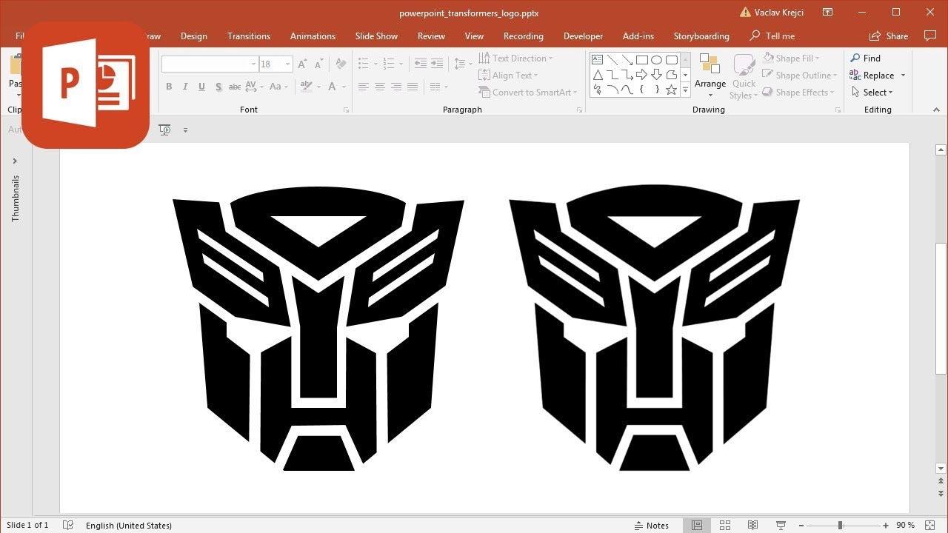This screenshot has width=948, height=533.
Task: Open Vaclav Krejci account name
Action: point(778,13)
